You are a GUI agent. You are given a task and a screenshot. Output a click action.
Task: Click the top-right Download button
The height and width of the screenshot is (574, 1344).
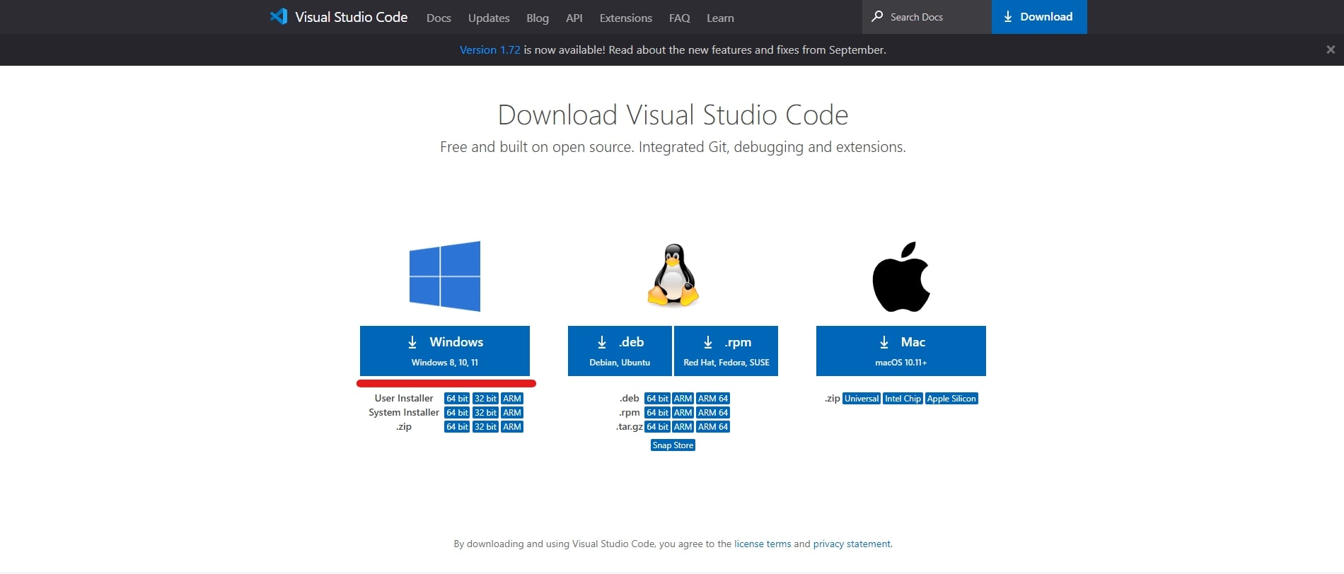[x=1039, y=17]
